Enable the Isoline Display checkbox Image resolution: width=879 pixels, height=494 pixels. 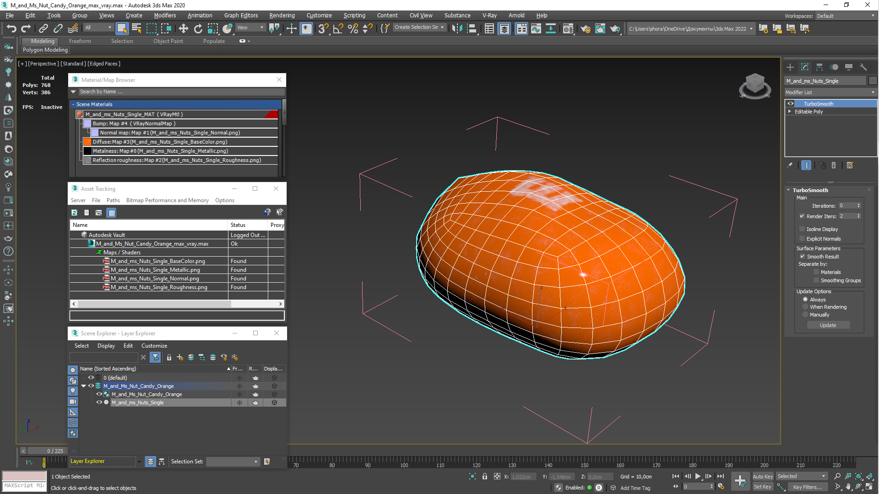tap(802, 229)
